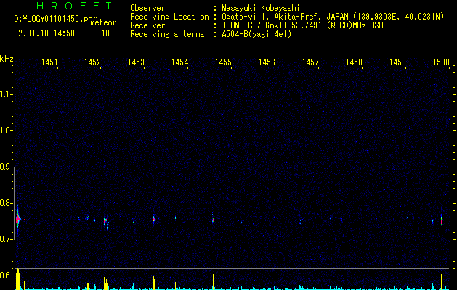The image size is (457, 290).
Task: Click the 'Receiving Location' label
Action: click(x=169, y=17)
